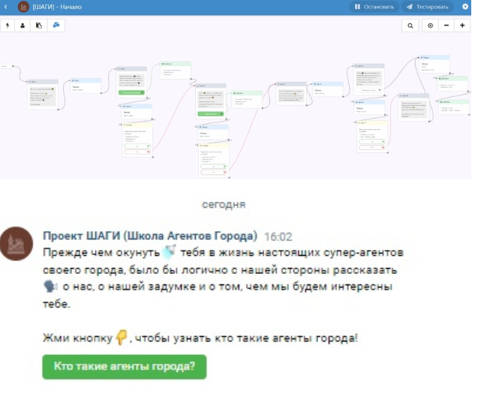Image resolution: width=481 pixels, height=403 pixels.
Task: Click the "сегодня" date separator
Action: pos(224,204)
